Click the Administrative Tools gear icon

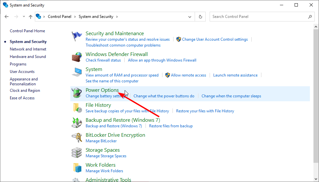pyautogui.click(x=76, y=180)
